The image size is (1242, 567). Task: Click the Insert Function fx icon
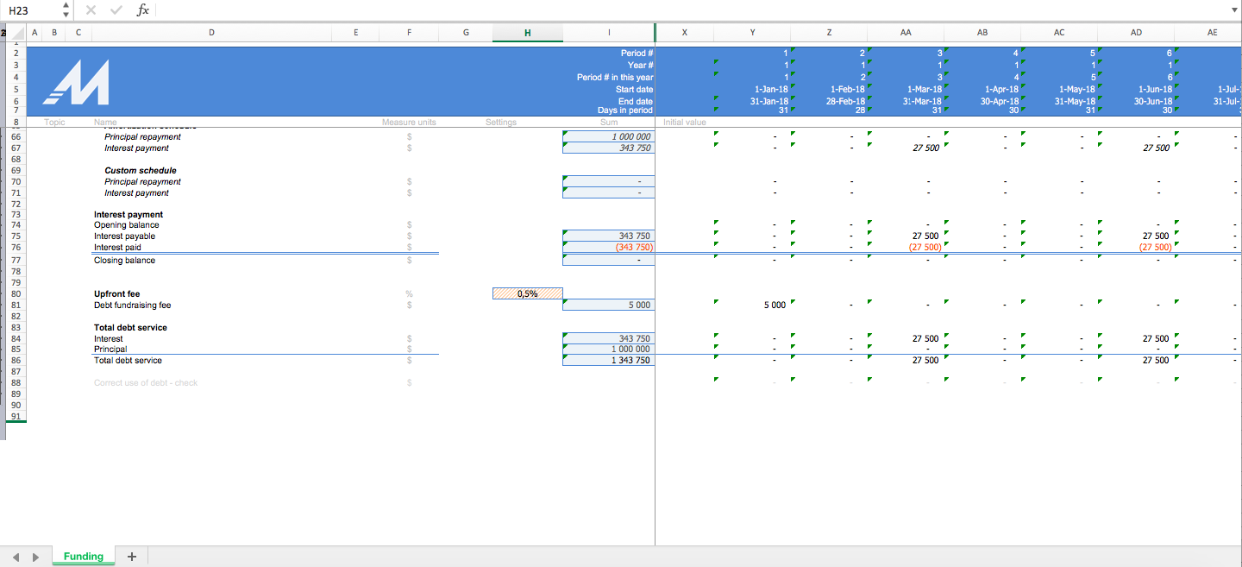point(142,9)
